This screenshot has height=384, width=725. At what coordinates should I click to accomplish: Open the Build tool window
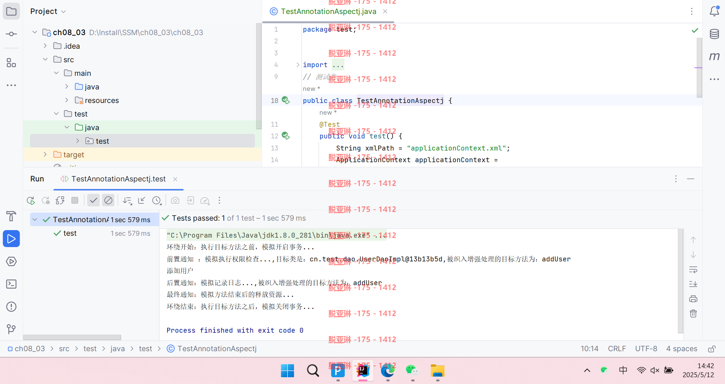[x=11, y=216]
